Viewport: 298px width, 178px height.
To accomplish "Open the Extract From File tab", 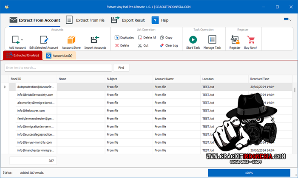I will (x=86, y=20).
